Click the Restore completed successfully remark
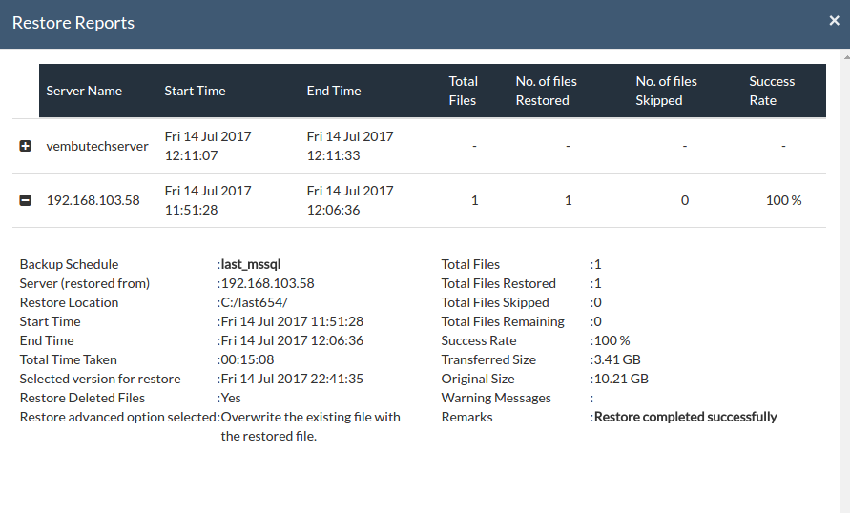Screen dimensions: 850x513 [x=686, y=417]
